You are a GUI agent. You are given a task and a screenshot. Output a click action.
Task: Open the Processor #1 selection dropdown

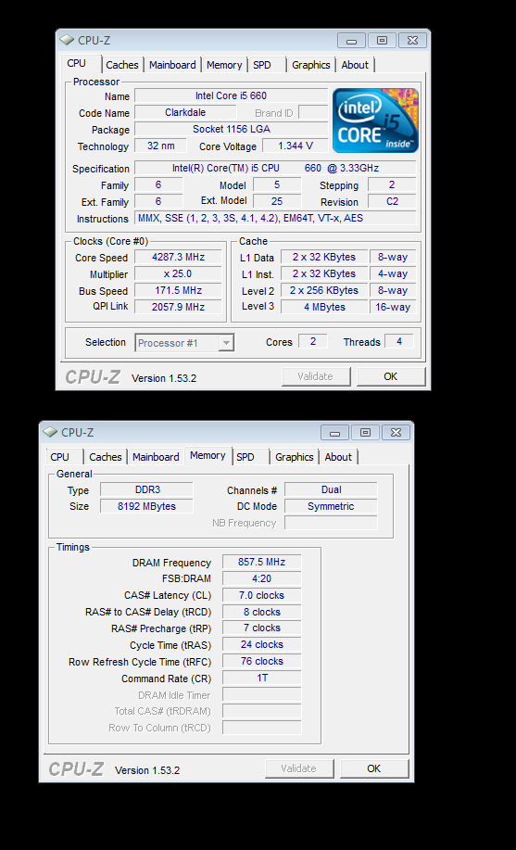[x=185, y=343]
